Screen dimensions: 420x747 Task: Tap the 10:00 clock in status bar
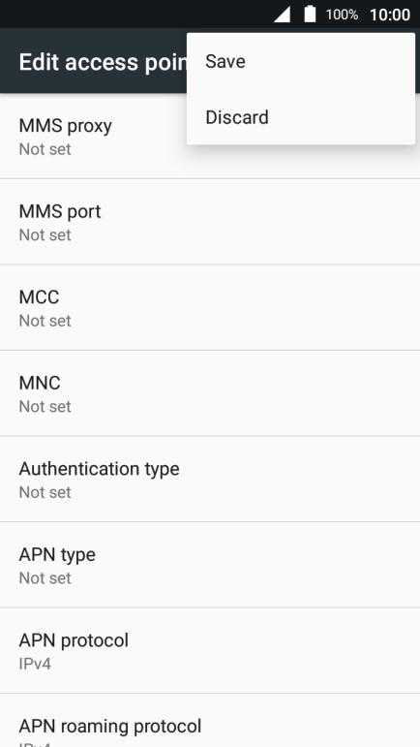(390, 15)
